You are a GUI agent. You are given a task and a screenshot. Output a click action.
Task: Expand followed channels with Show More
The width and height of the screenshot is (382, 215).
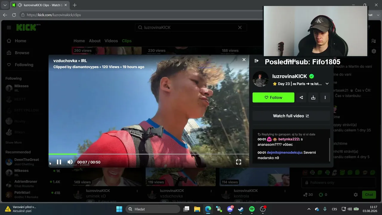click(13, 142)
